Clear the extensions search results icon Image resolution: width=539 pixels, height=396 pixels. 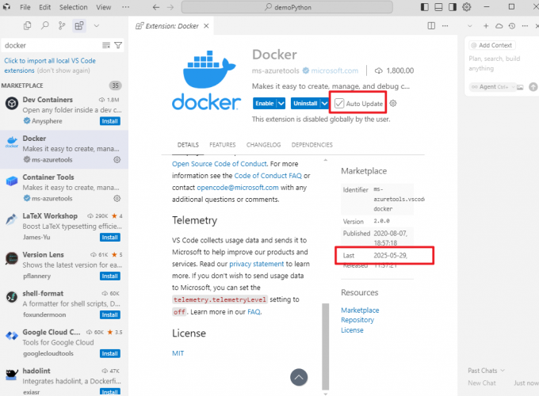tap(106, 45)
